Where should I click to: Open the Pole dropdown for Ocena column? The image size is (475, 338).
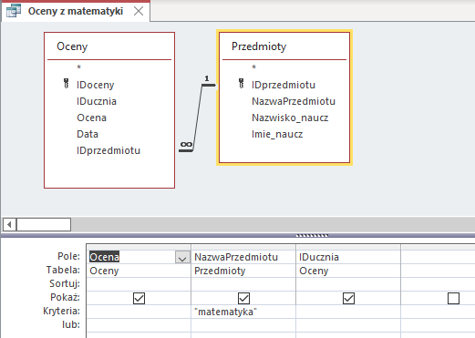pos(182,258)
